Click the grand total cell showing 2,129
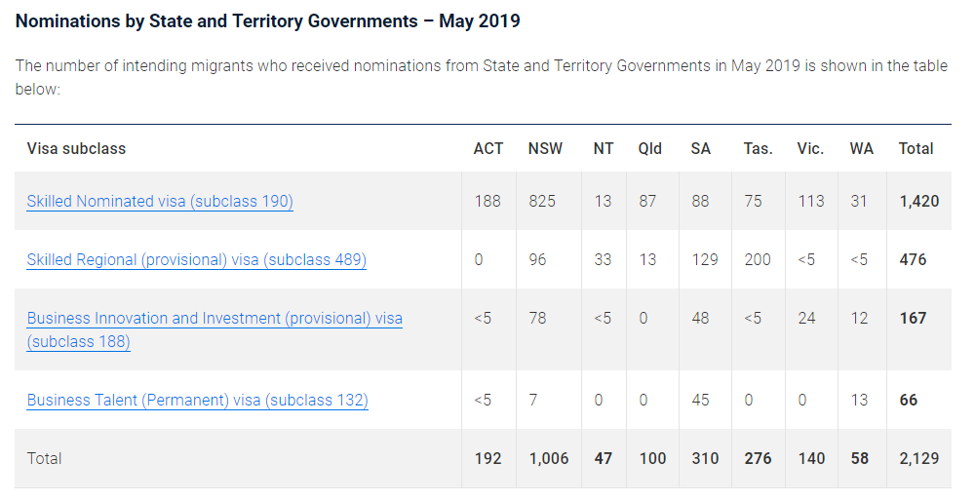The height and width of the screenshot is (501, 975). [x=918, y=459]
